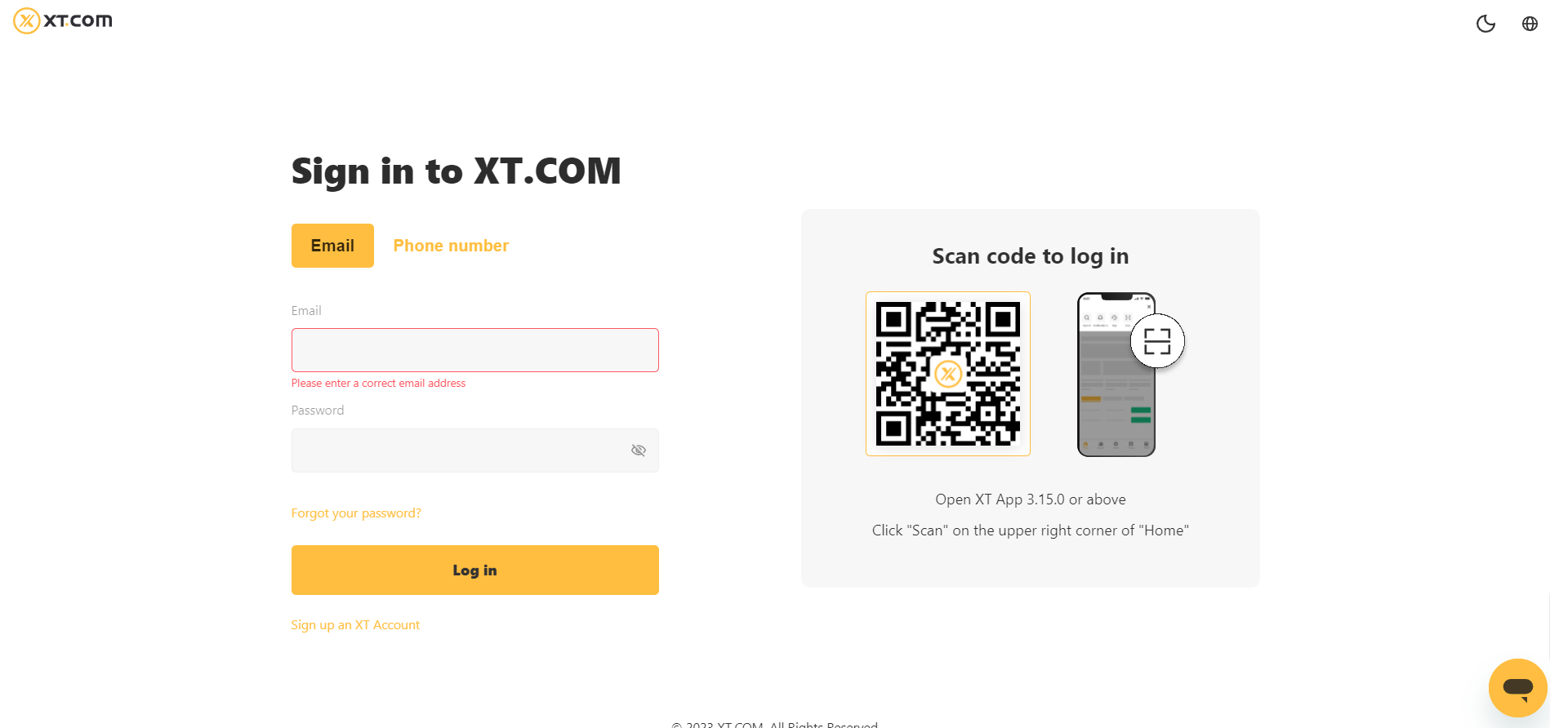This screenshot has width=1550, height=728.
Task: Click the Sign in to XT.COM heading
Action: 457,171
